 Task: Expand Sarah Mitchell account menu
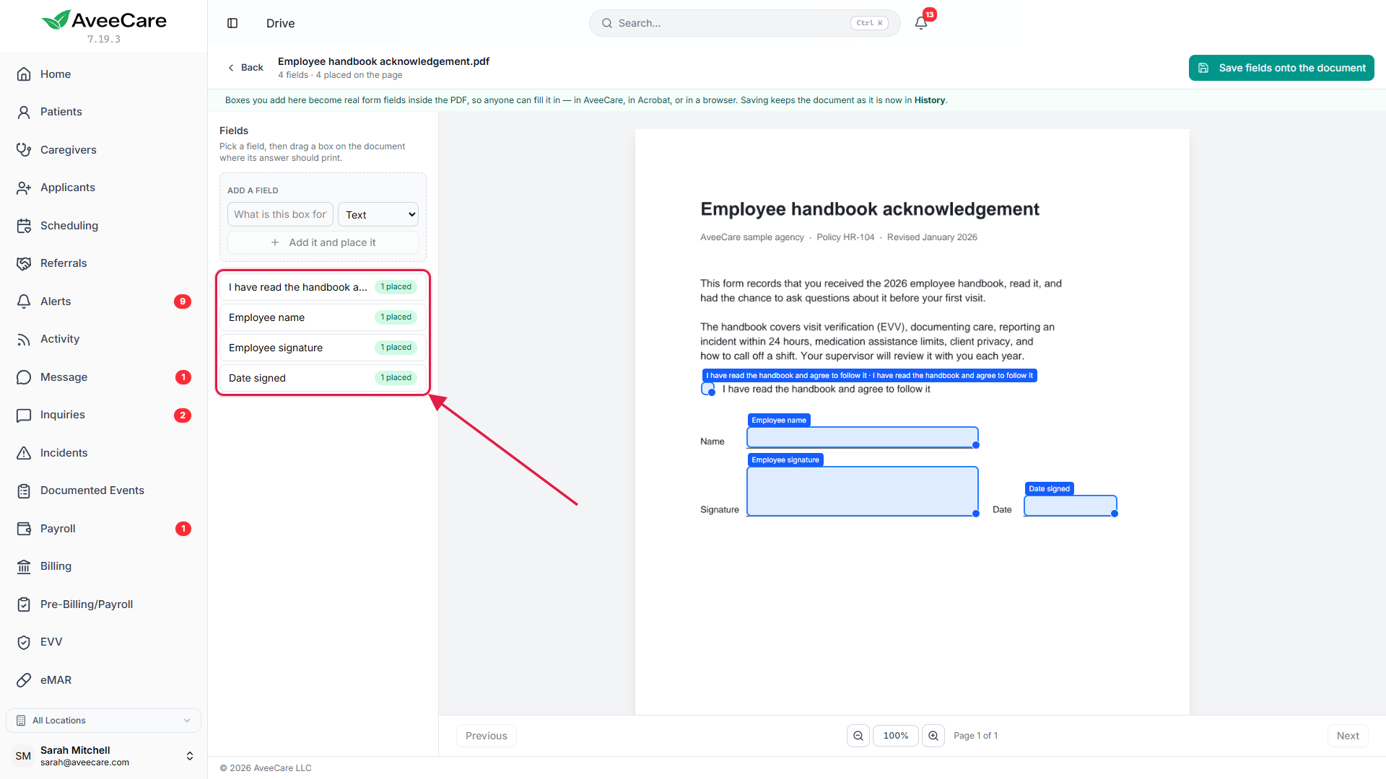(103, 756)
